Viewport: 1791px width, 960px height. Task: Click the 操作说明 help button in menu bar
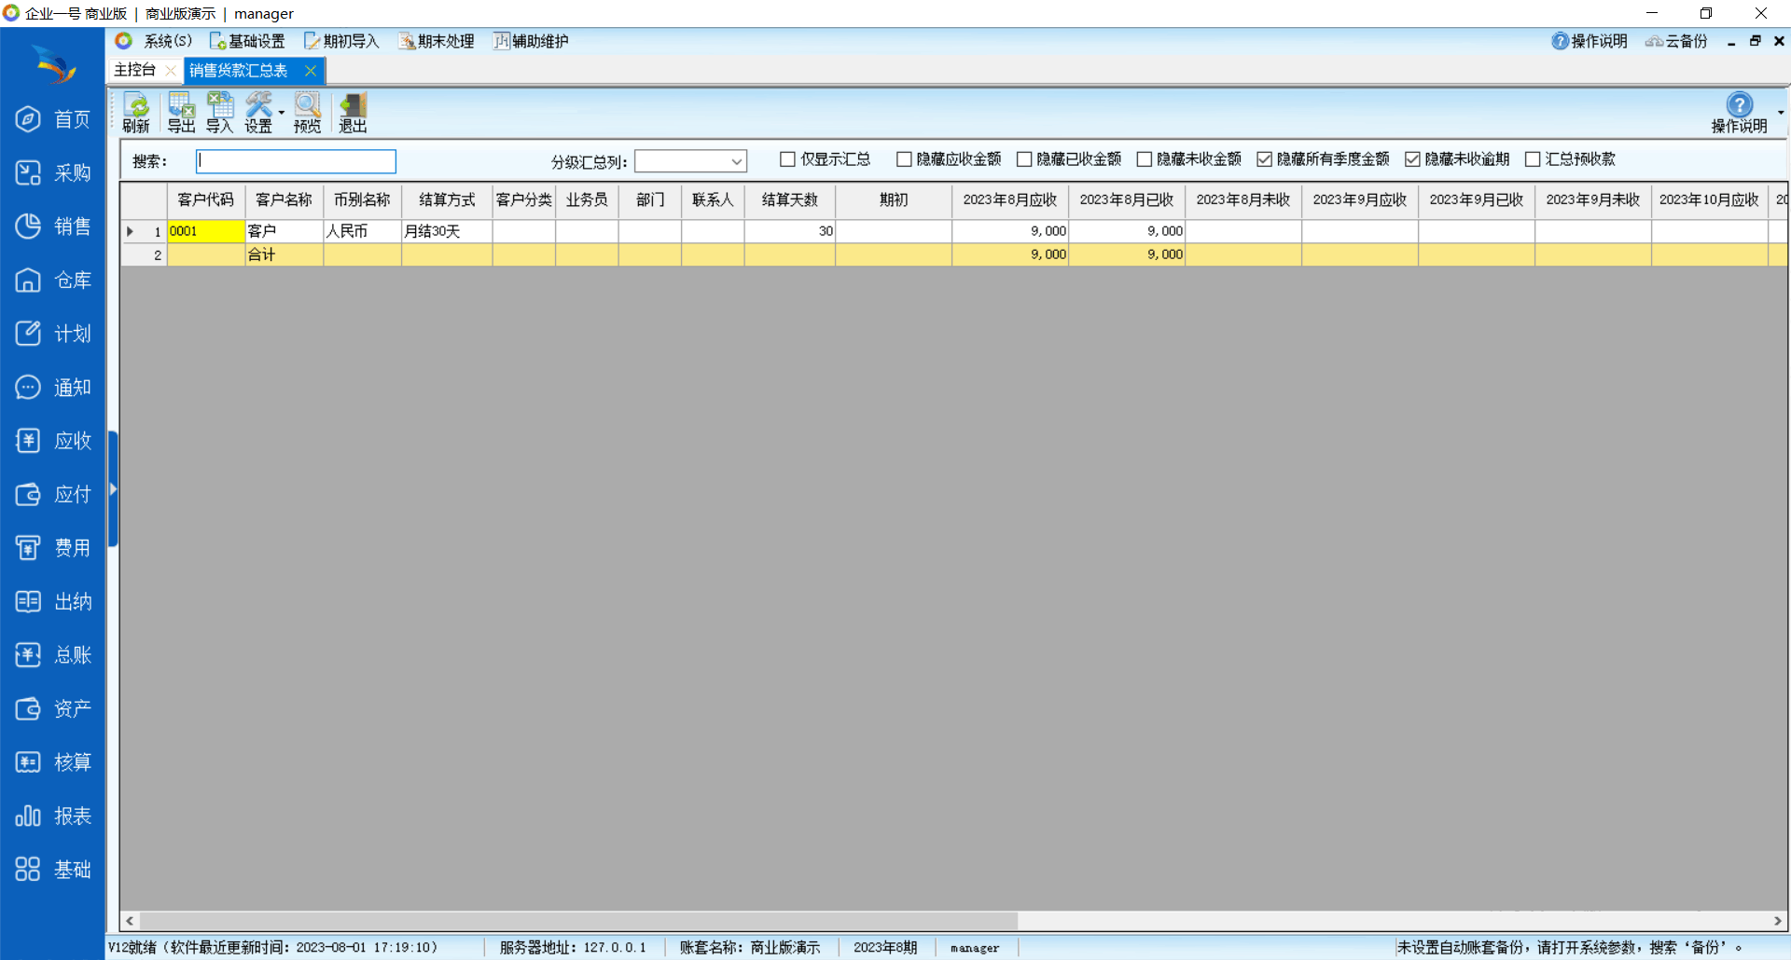click(x=1590, y=41)
